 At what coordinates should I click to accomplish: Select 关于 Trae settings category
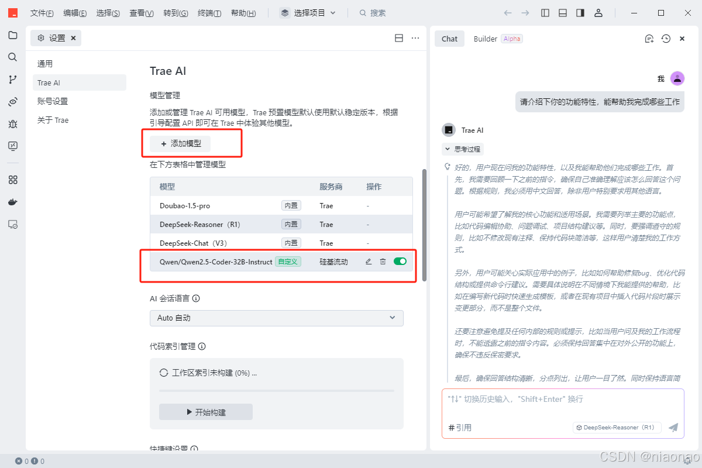(x=80, y=120)
